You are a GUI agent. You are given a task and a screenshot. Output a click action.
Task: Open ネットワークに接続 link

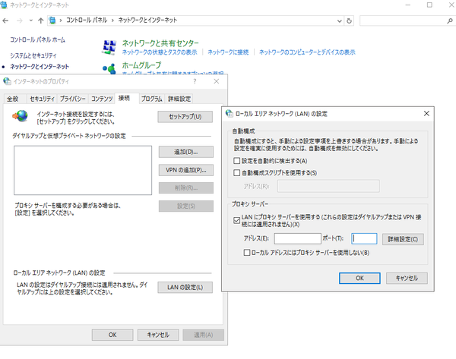click(228, 52)
